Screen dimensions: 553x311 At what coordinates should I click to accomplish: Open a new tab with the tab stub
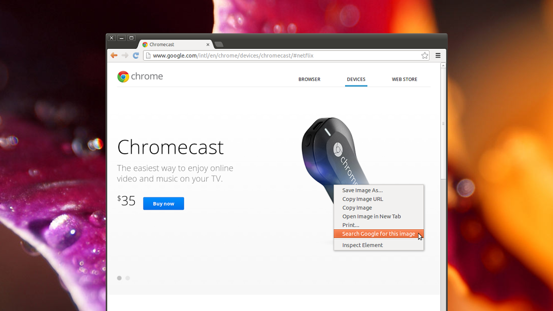point(219,44)
